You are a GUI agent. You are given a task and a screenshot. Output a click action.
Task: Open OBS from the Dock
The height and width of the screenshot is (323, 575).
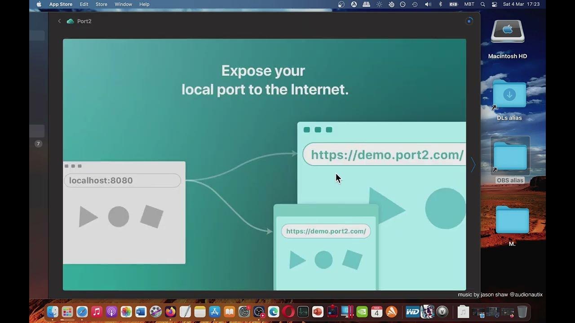tap(259, 311)
